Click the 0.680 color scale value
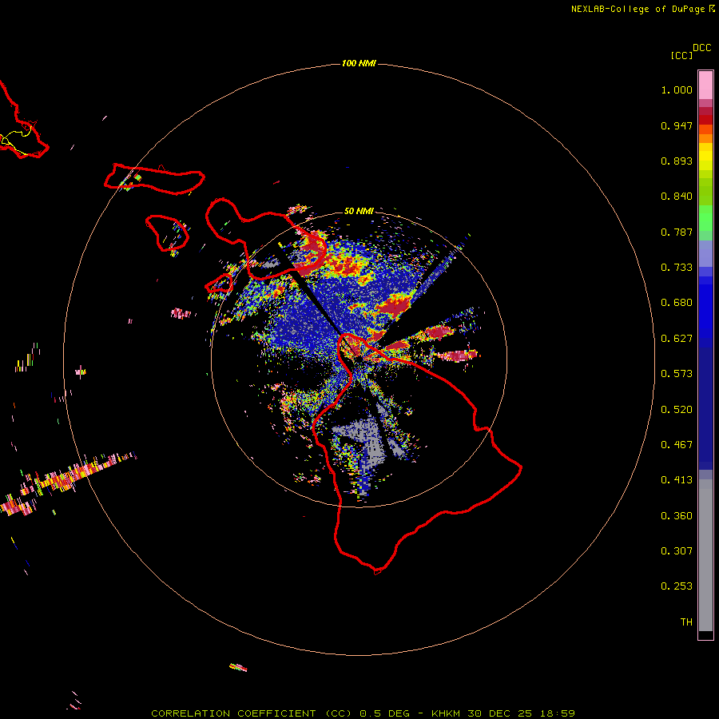This screenshot has height=719, width=719. click(677, 303)
